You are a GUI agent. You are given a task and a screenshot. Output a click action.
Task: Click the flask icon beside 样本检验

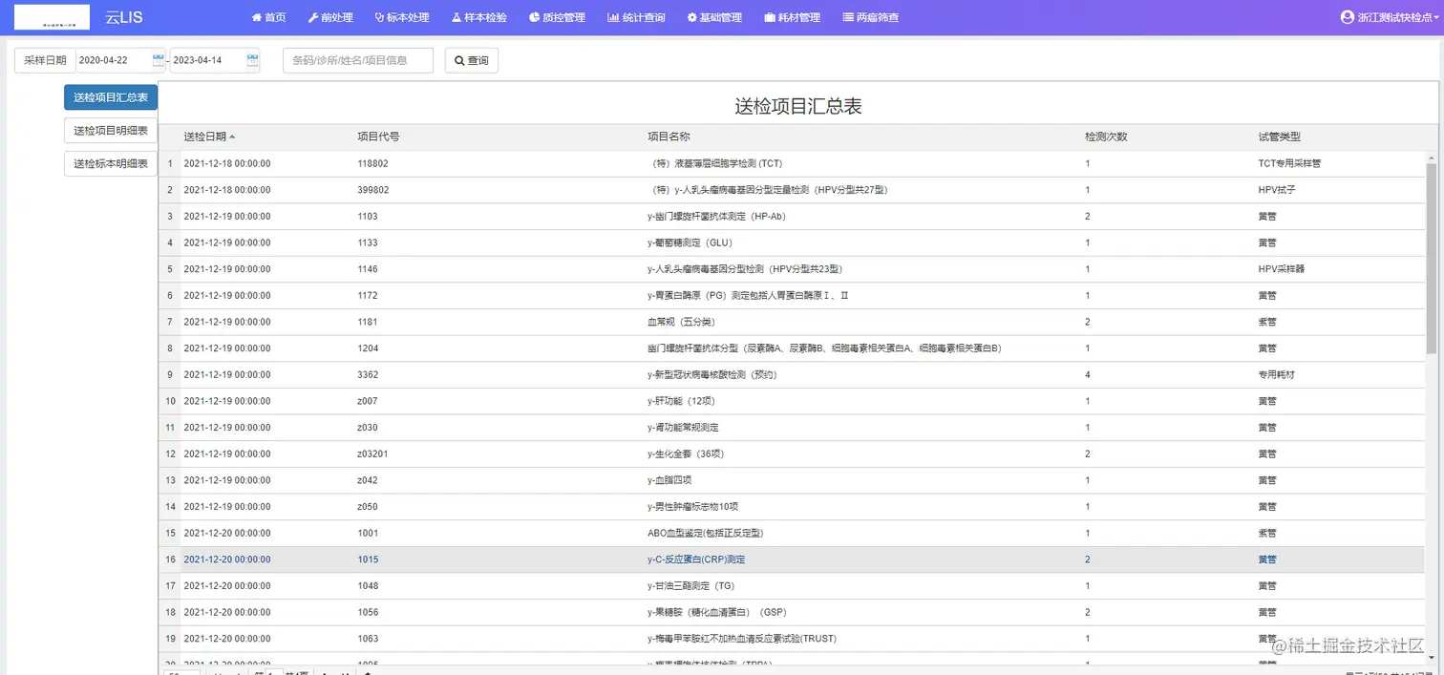pyautogui.click(x=459, y=17)
